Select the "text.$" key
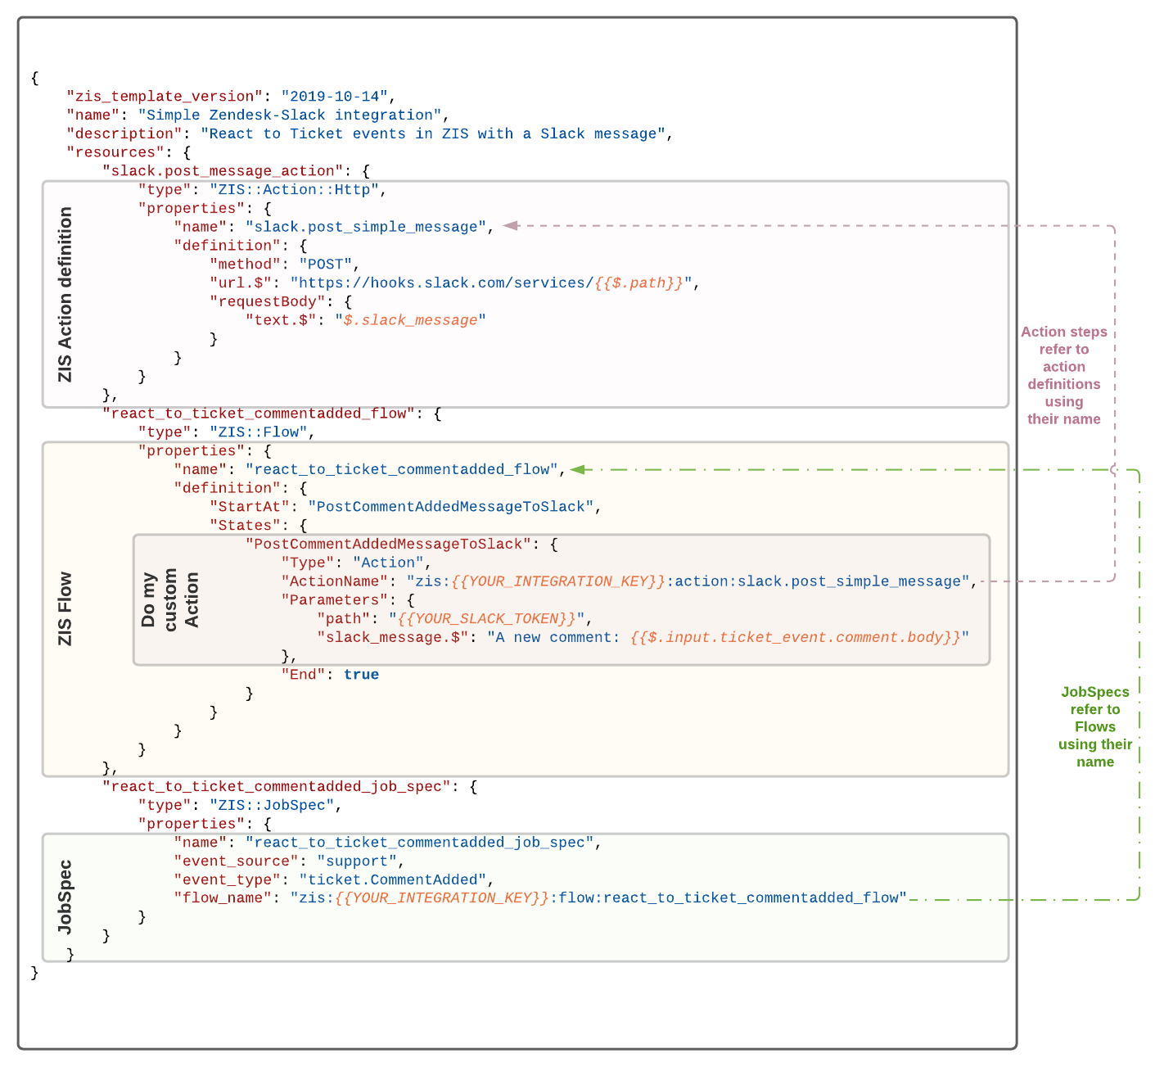Screen dimensions: 1155x1067 click(281, 320)
